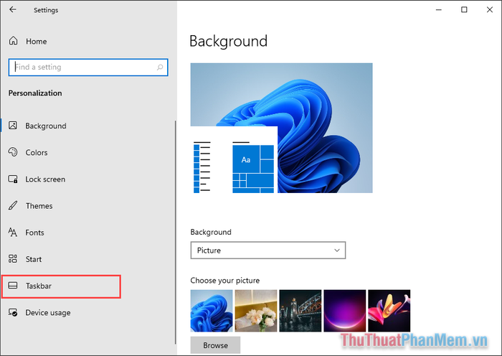Expand the Background Picture dropdown
This screenshot has width=502, height=356.
(x=268, y=250)
